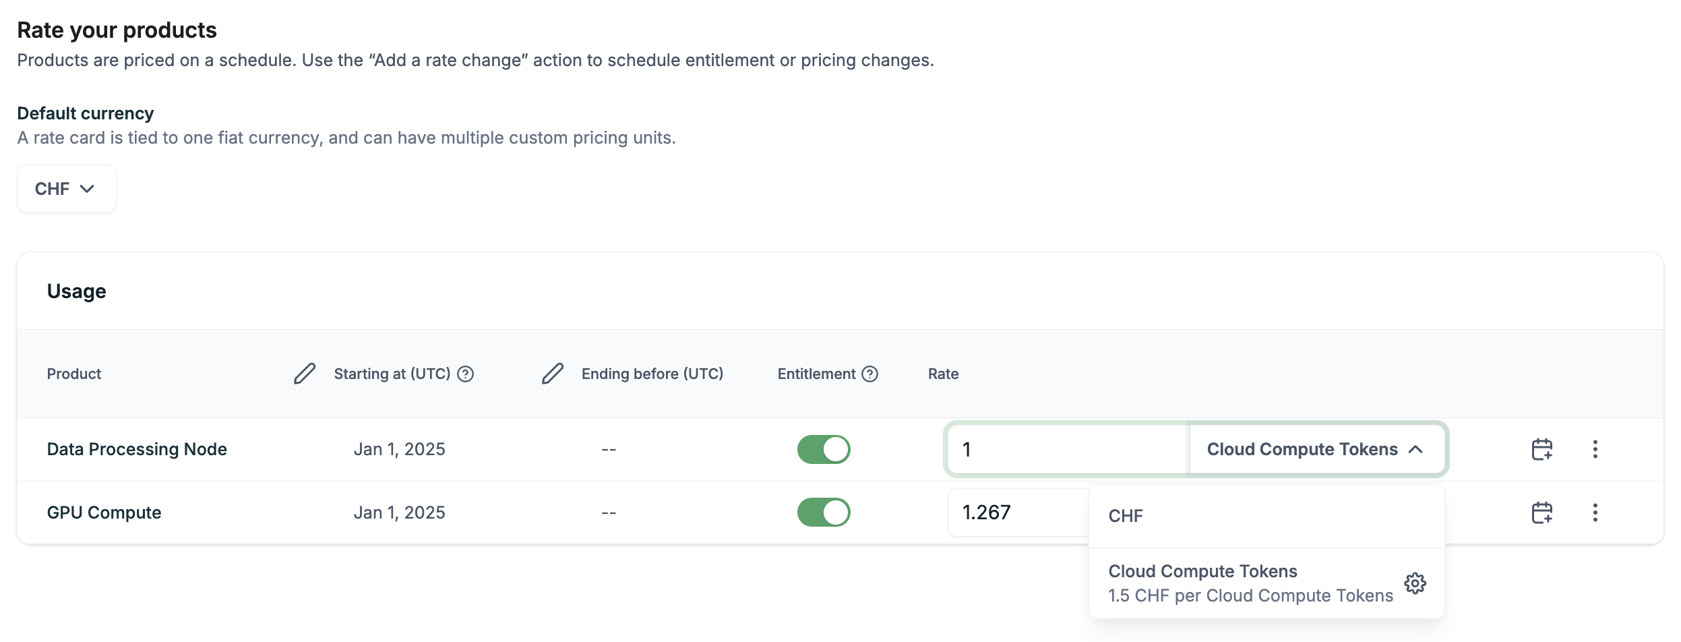1681x642 pixels.
Task: Select CHF from the pricing unit list
Action: [x=1126, y=516]
